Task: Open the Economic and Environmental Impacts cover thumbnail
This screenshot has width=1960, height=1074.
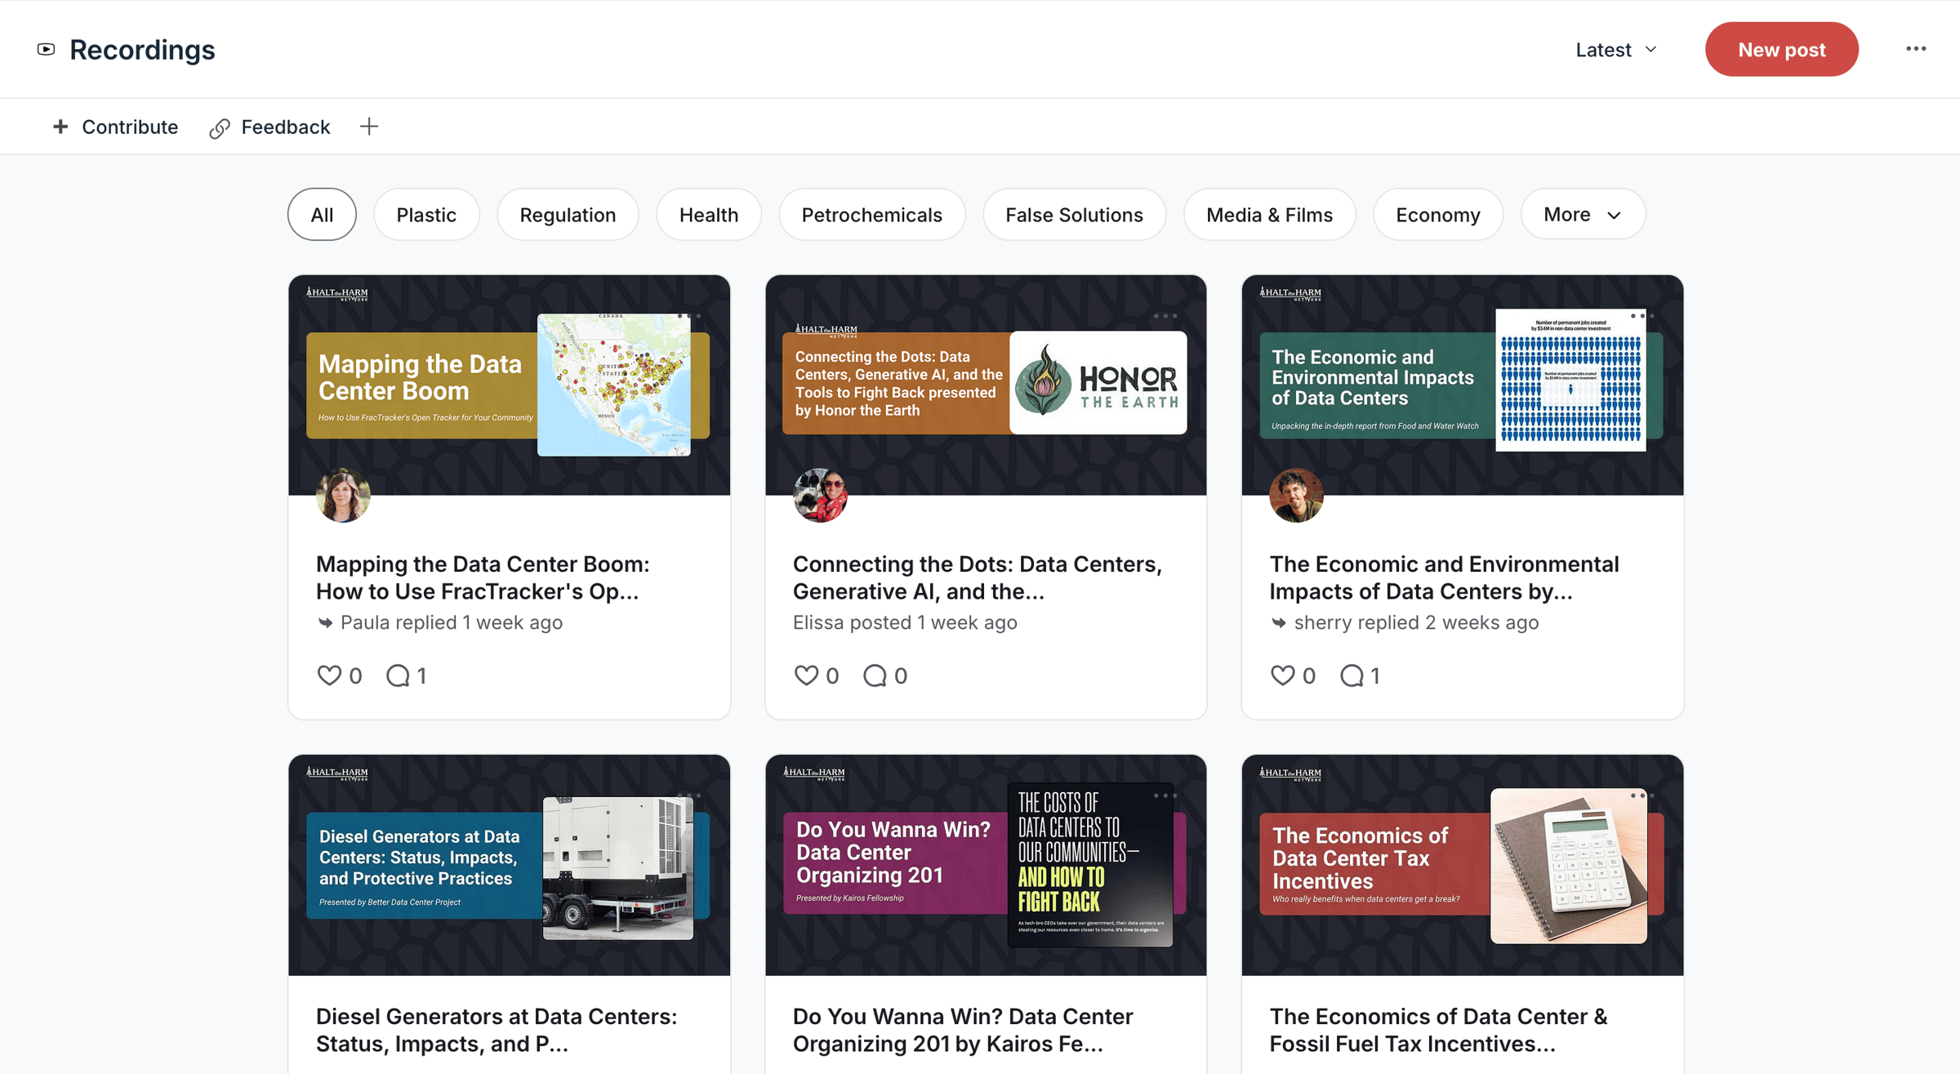Action: coord(1463,385)
